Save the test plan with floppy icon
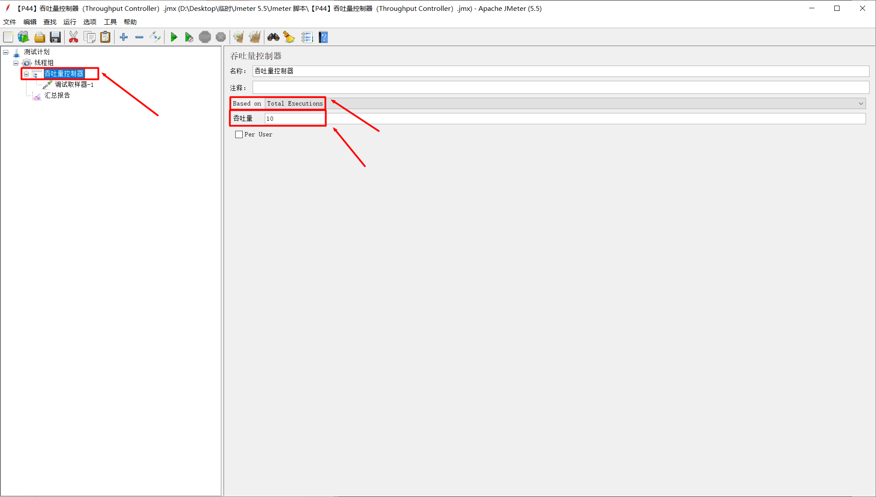Screen dimensions: 876x497 (55, 37)
